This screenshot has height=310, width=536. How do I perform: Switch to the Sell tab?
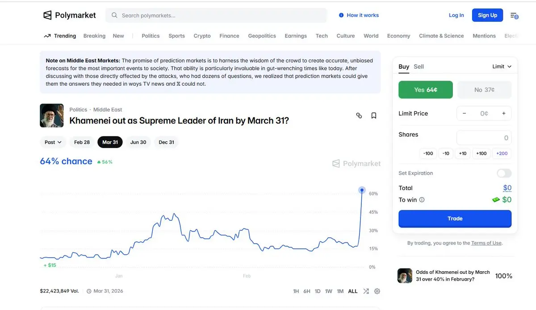coord(419,66)
